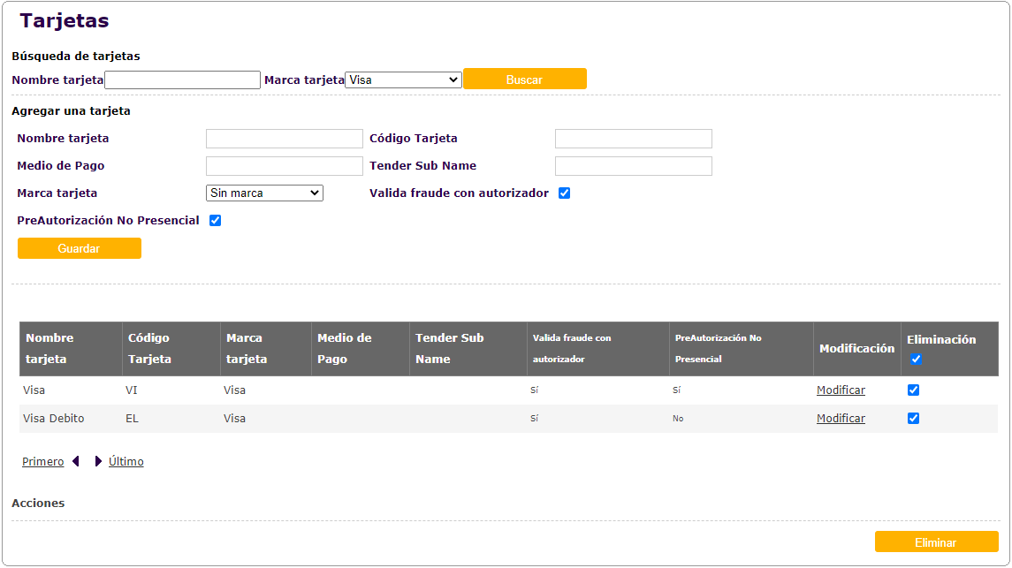Uncheck the Eliminación checkbox for Visa Debito
This screenshot has width=1012, height=568.
[913, 418]
